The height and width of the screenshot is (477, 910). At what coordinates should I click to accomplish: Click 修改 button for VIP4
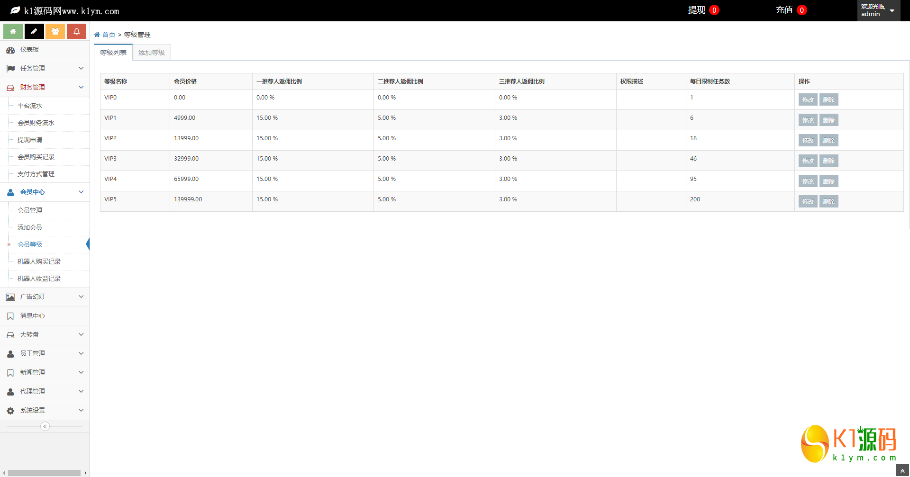coord(808,181)
